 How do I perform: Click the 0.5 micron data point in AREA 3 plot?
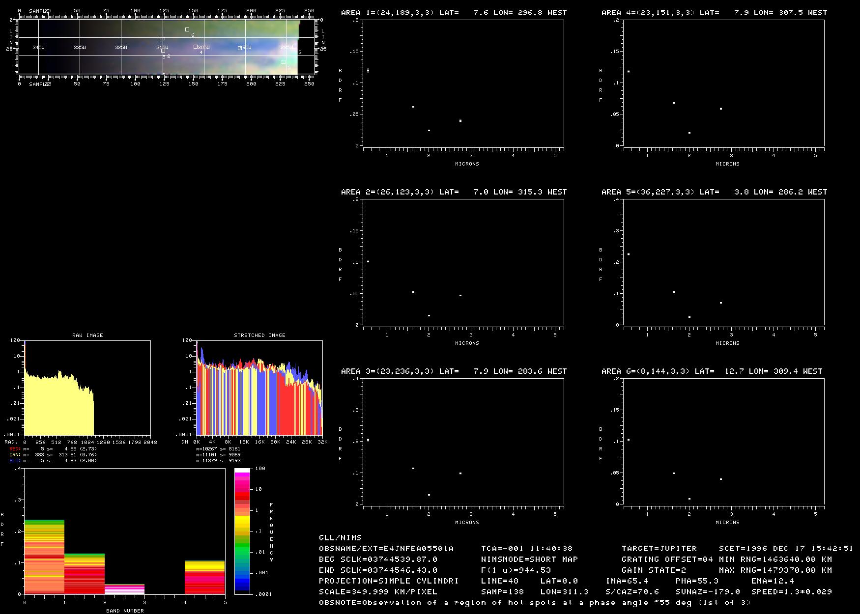(368, 440)
